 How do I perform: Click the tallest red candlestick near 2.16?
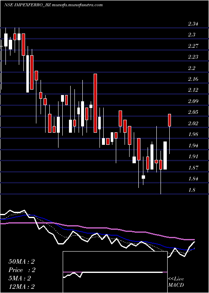(95, 103)
